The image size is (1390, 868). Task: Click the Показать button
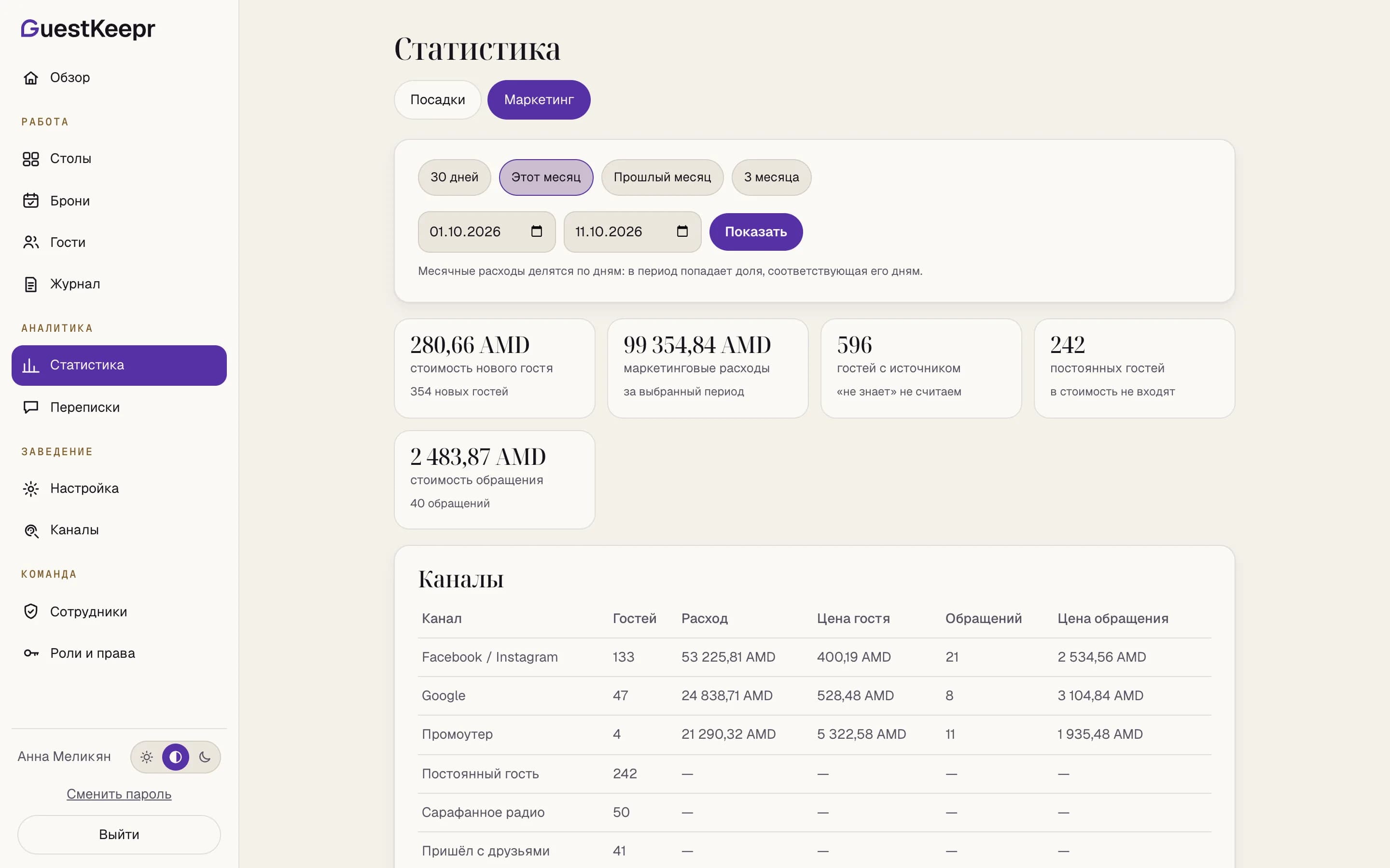click(x=756, y=232)
